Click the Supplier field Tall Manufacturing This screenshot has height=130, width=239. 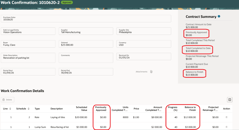[86, 31]
